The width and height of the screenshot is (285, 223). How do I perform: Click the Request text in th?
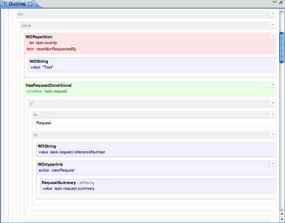tap(44, 123)
